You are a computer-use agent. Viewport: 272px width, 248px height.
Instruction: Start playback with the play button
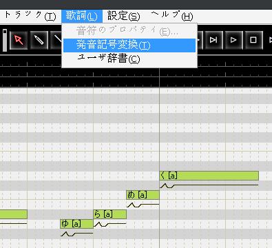click(233, 40)
